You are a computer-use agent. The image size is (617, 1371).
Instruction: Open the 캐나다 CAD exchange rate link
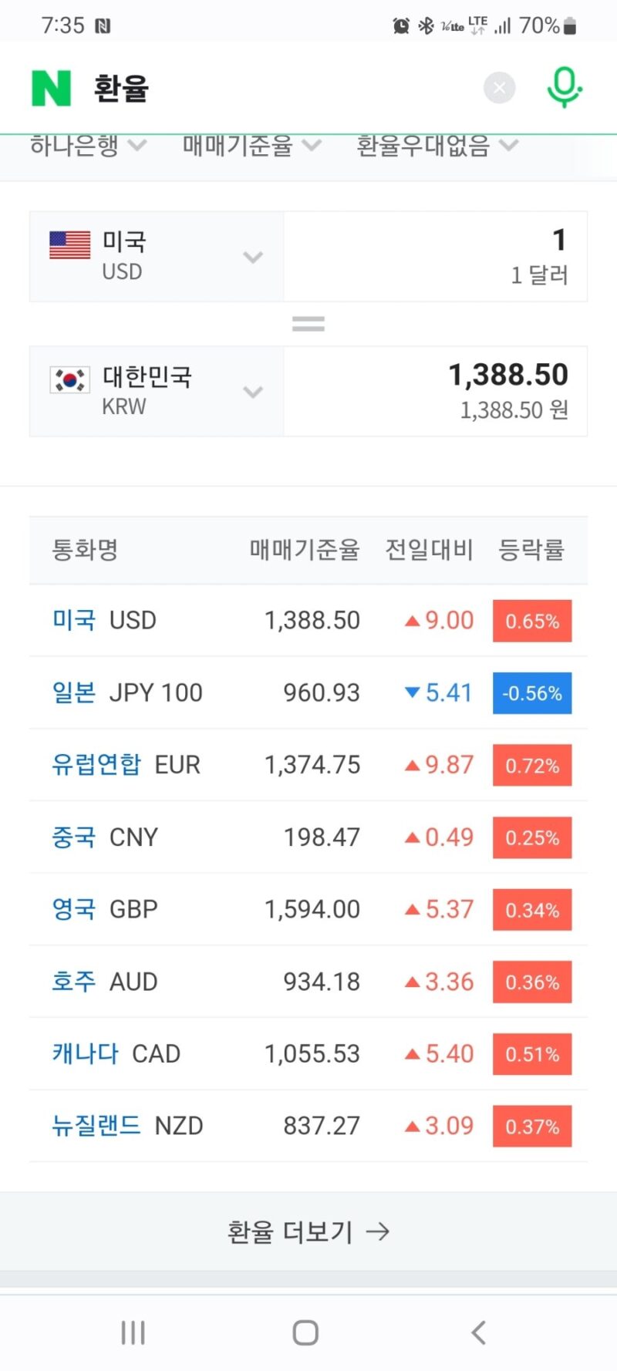(116, 1053)
